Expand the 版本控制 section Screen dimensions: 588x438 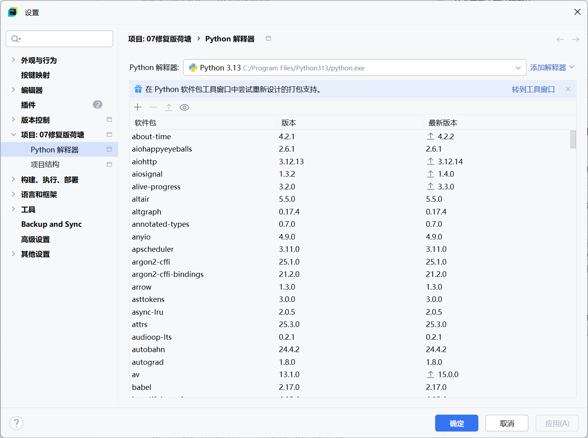pyautogui.click(x=13, y=120)
